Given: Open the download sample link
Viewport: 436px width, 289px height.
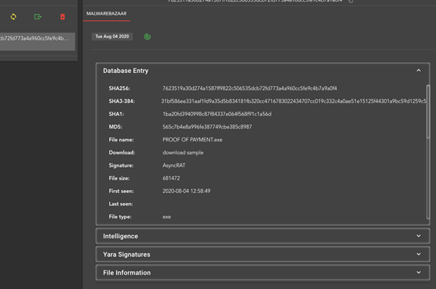Looking at the screenshot, I should tap(183, 152).
